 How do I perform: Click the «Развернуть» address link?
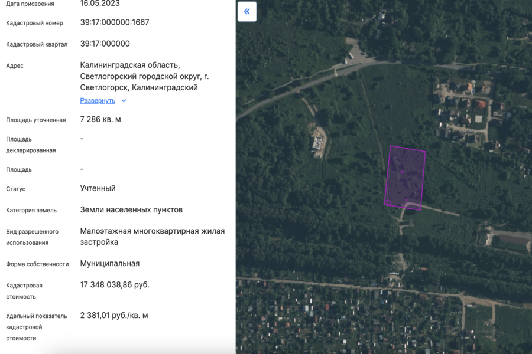(98, 101)
